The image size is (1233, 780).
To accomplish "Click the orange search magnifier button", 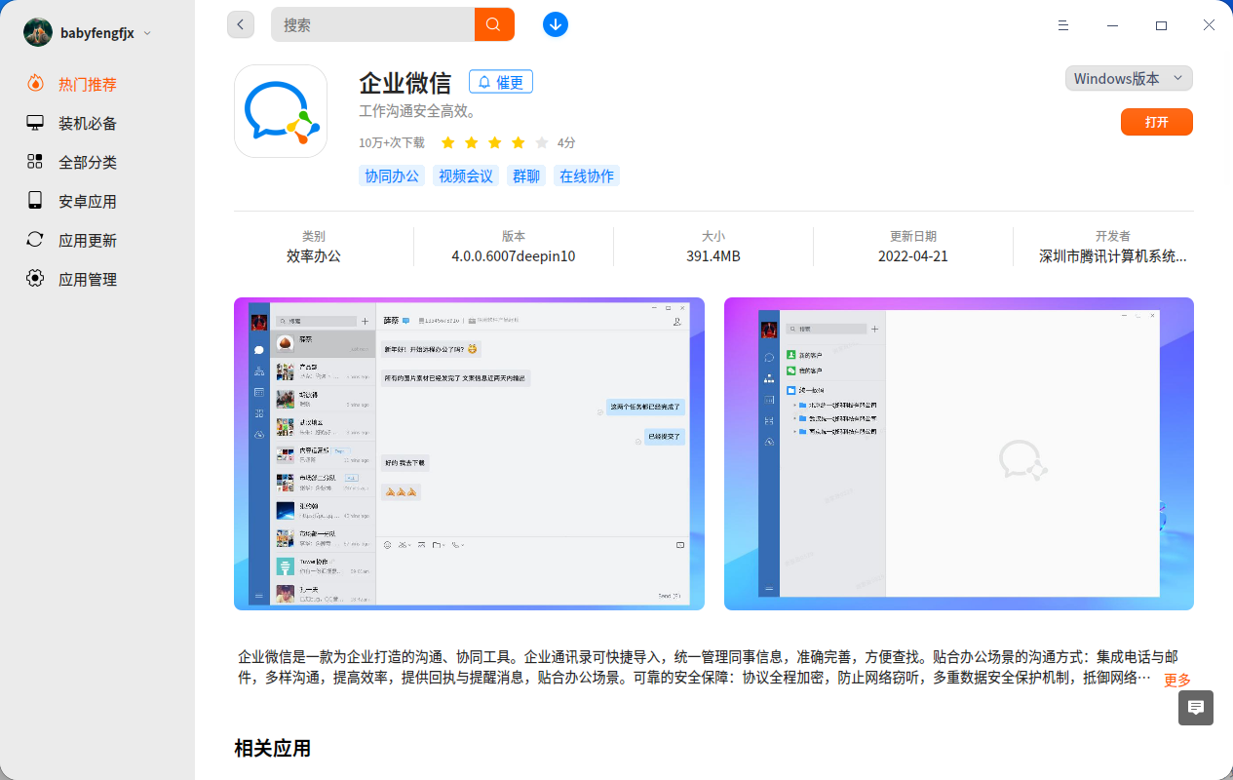I will click(494, 24).
